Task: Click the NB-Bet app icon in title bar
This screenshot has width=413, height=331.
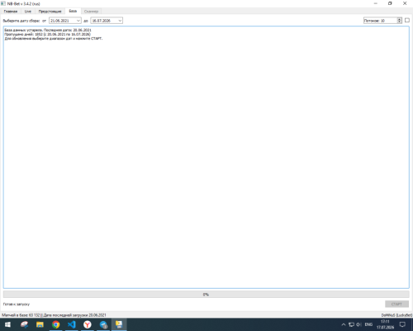Action: [x=3, y=3]
